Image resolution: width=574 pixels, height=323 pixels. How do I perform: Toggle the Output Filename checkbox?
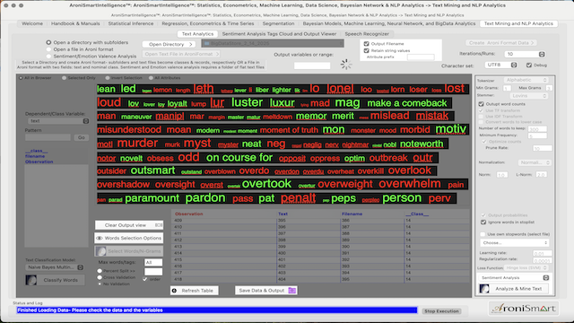coord(367,44)
